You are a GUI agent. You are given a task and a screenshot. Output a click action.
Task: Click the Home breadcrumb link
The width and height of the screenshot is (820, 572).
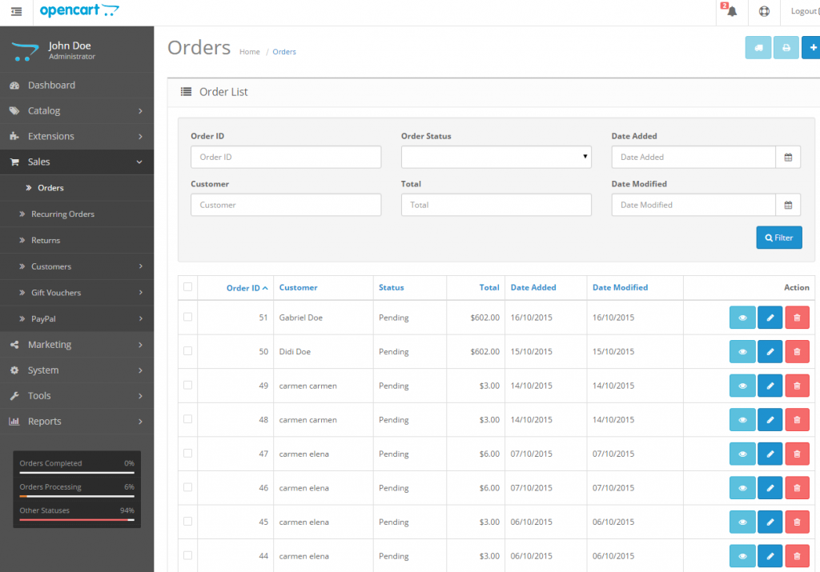(x=249, y=51)
